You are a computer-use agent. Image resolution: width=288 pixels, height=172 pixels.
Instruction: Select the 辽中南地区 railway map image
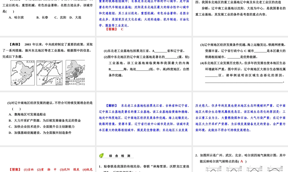click(50, 73)
